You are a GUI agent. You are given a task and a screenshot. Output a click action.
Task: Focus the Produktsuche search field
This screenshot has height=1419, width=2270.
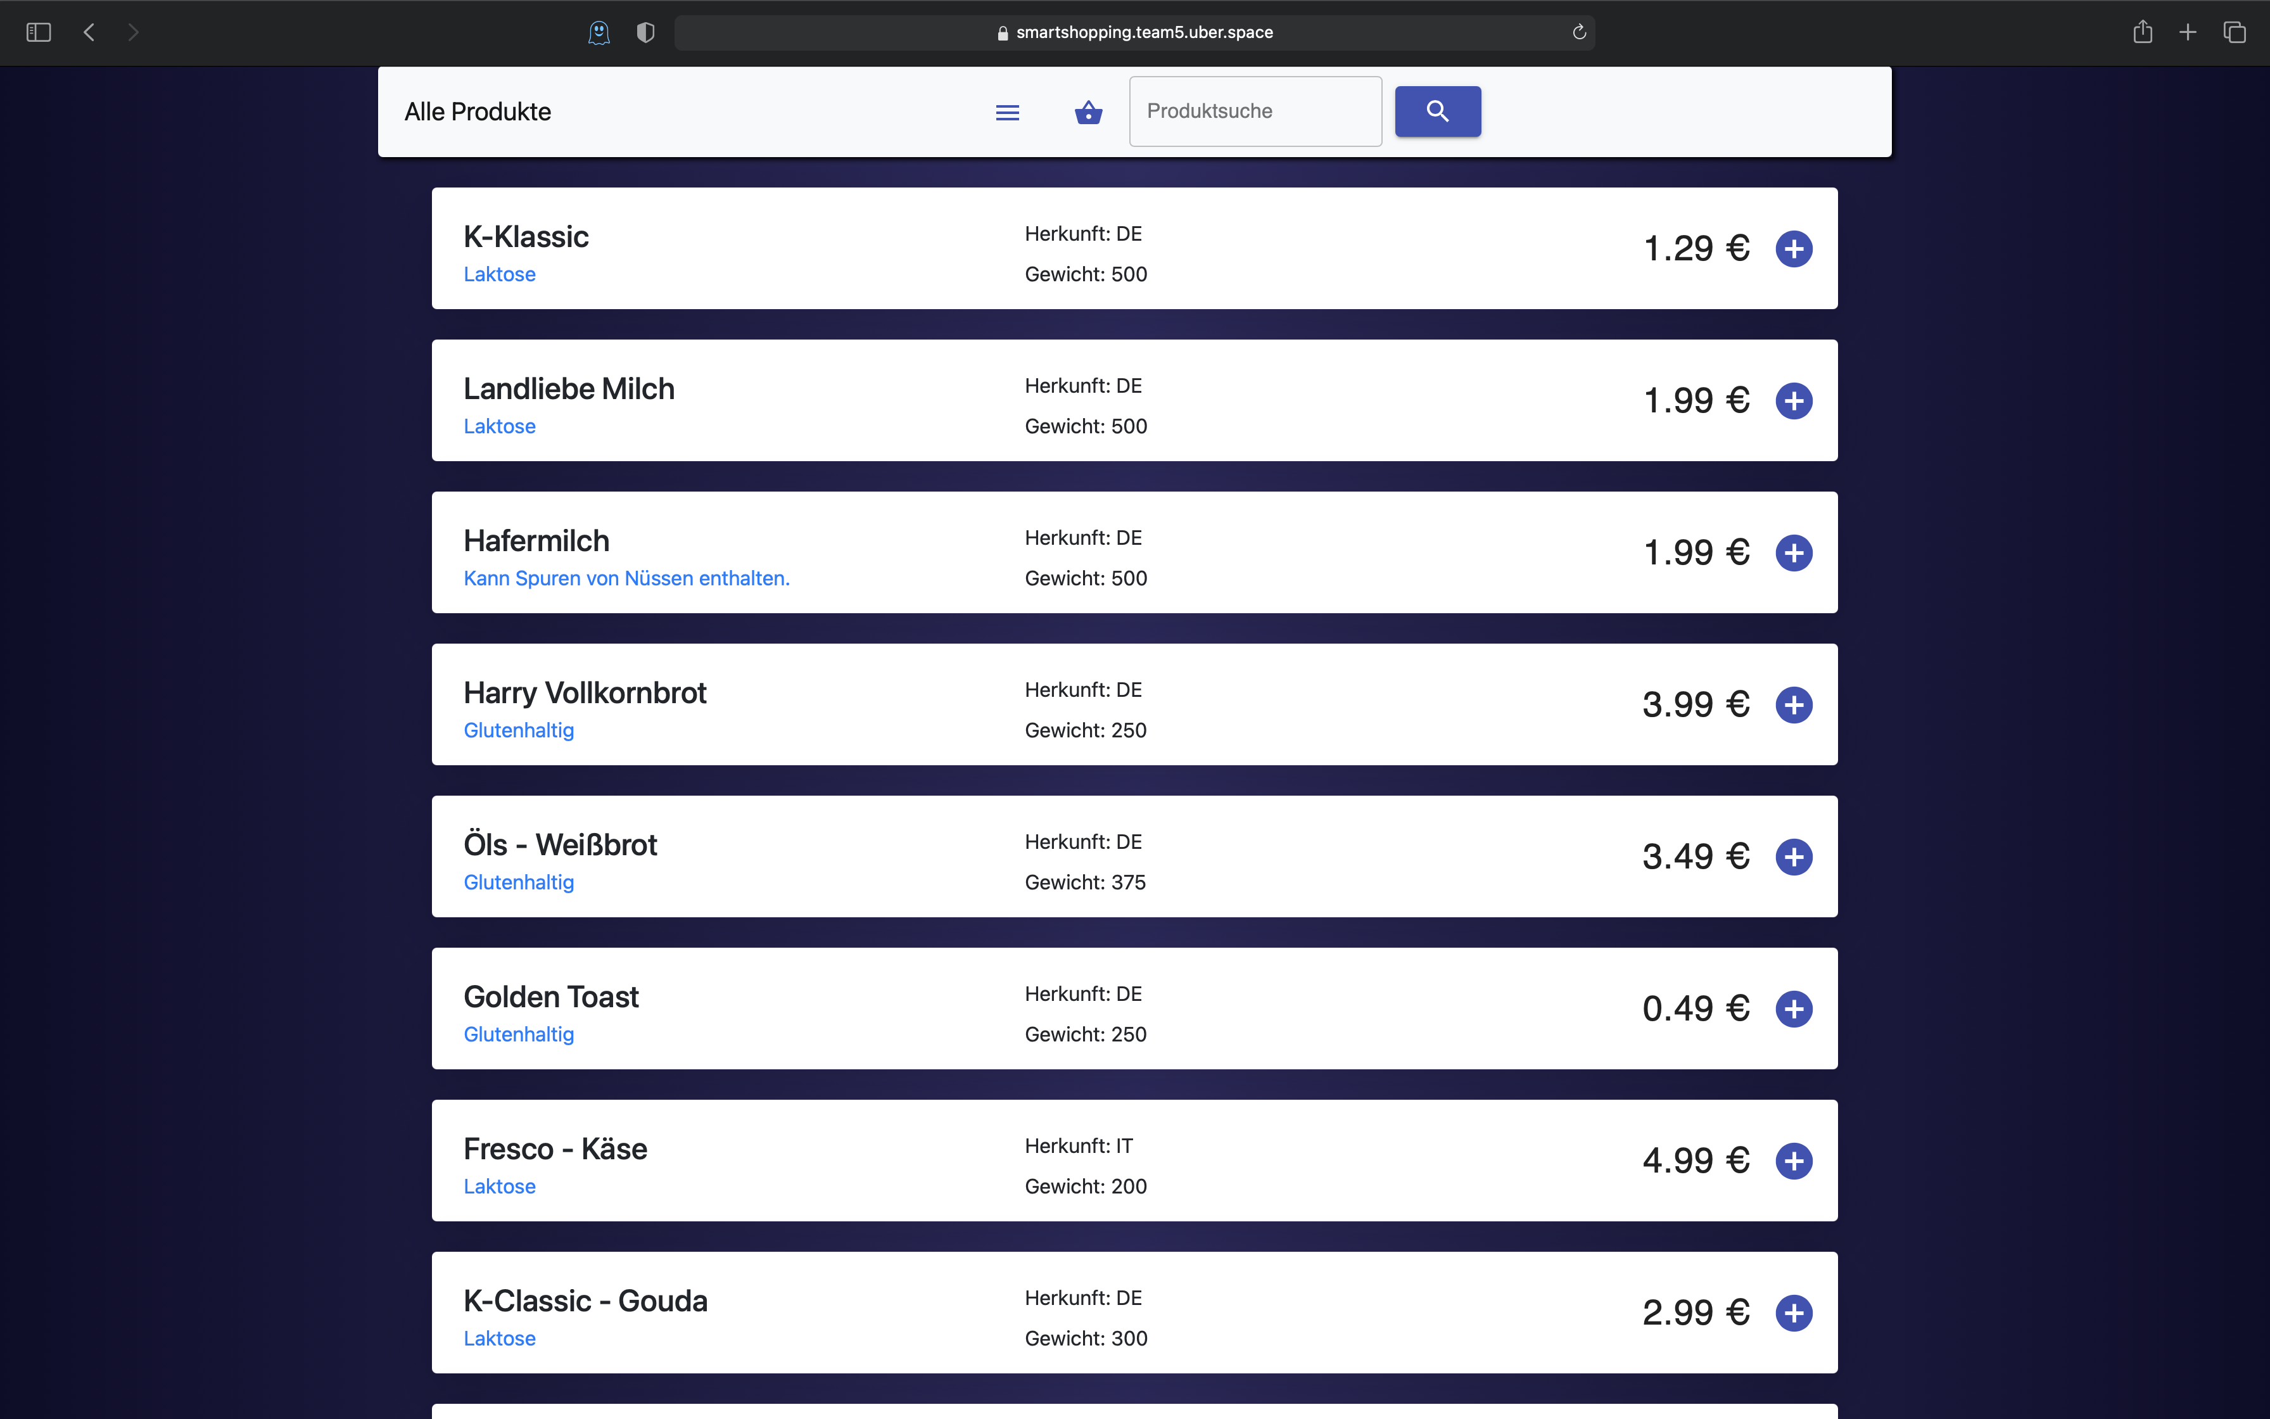coord(1255,111)
